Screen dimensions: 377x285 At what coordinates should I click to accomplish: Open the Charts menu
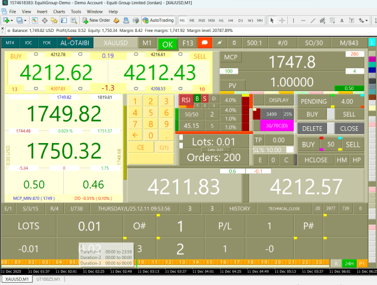pyautogui.click(x=59, y=11)
